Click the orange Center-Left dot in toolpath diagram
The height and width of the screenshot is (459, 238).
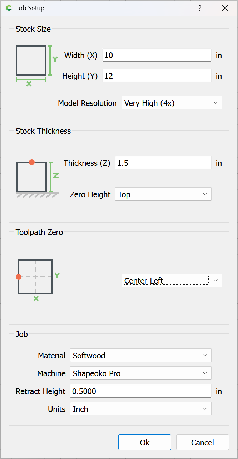coord(19,277)
